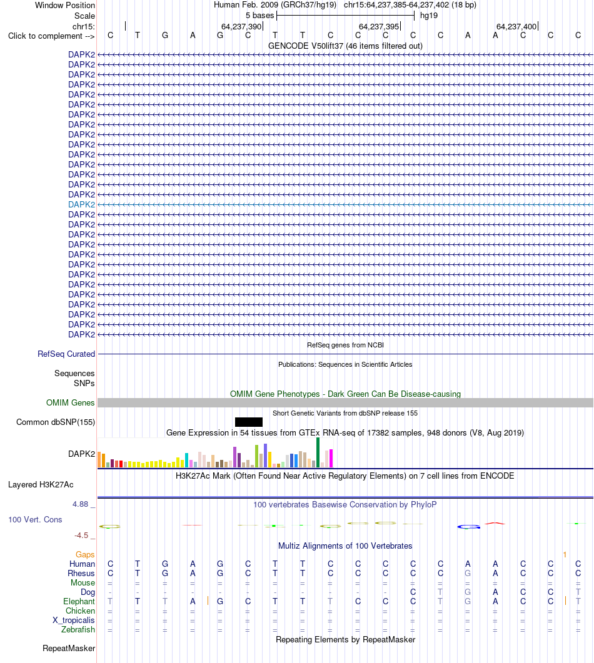Click the 64,237,390 ruler position label
Screen dimensions: 594x663
click(241, 27)
